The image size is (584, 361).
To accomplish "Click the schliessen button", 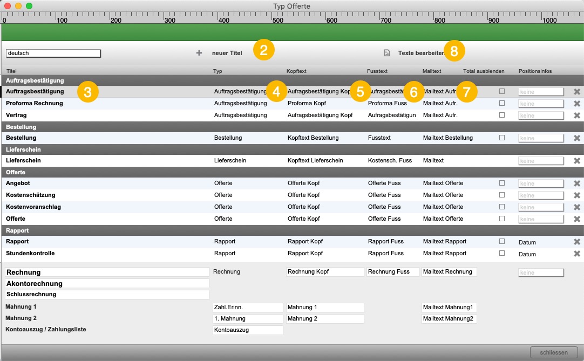I will pyautogui.click(x=554, y=352).
